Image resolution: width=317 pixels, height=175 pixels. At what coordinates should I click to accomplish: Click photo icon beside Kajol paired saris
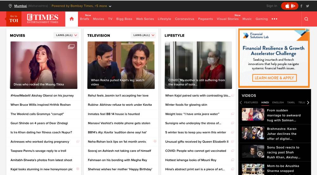tap(233, 96)
